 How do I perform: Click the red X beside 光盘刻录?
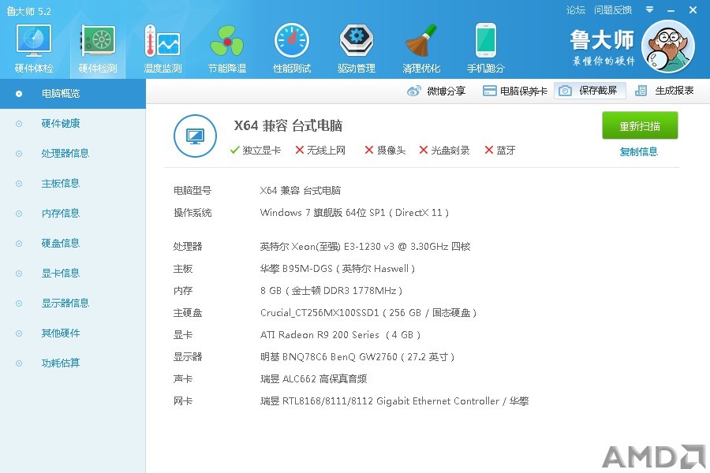424,150
